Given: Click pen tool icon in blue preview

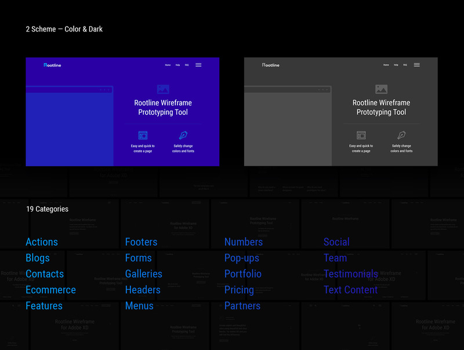Looking at the screenshot, I should (x=183, y=135).
